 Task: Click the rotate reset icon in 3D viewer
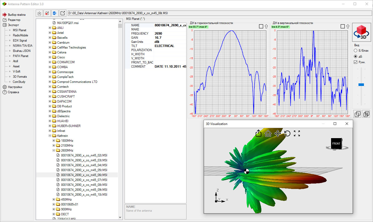pyautogui.click(x=287, y=133)
